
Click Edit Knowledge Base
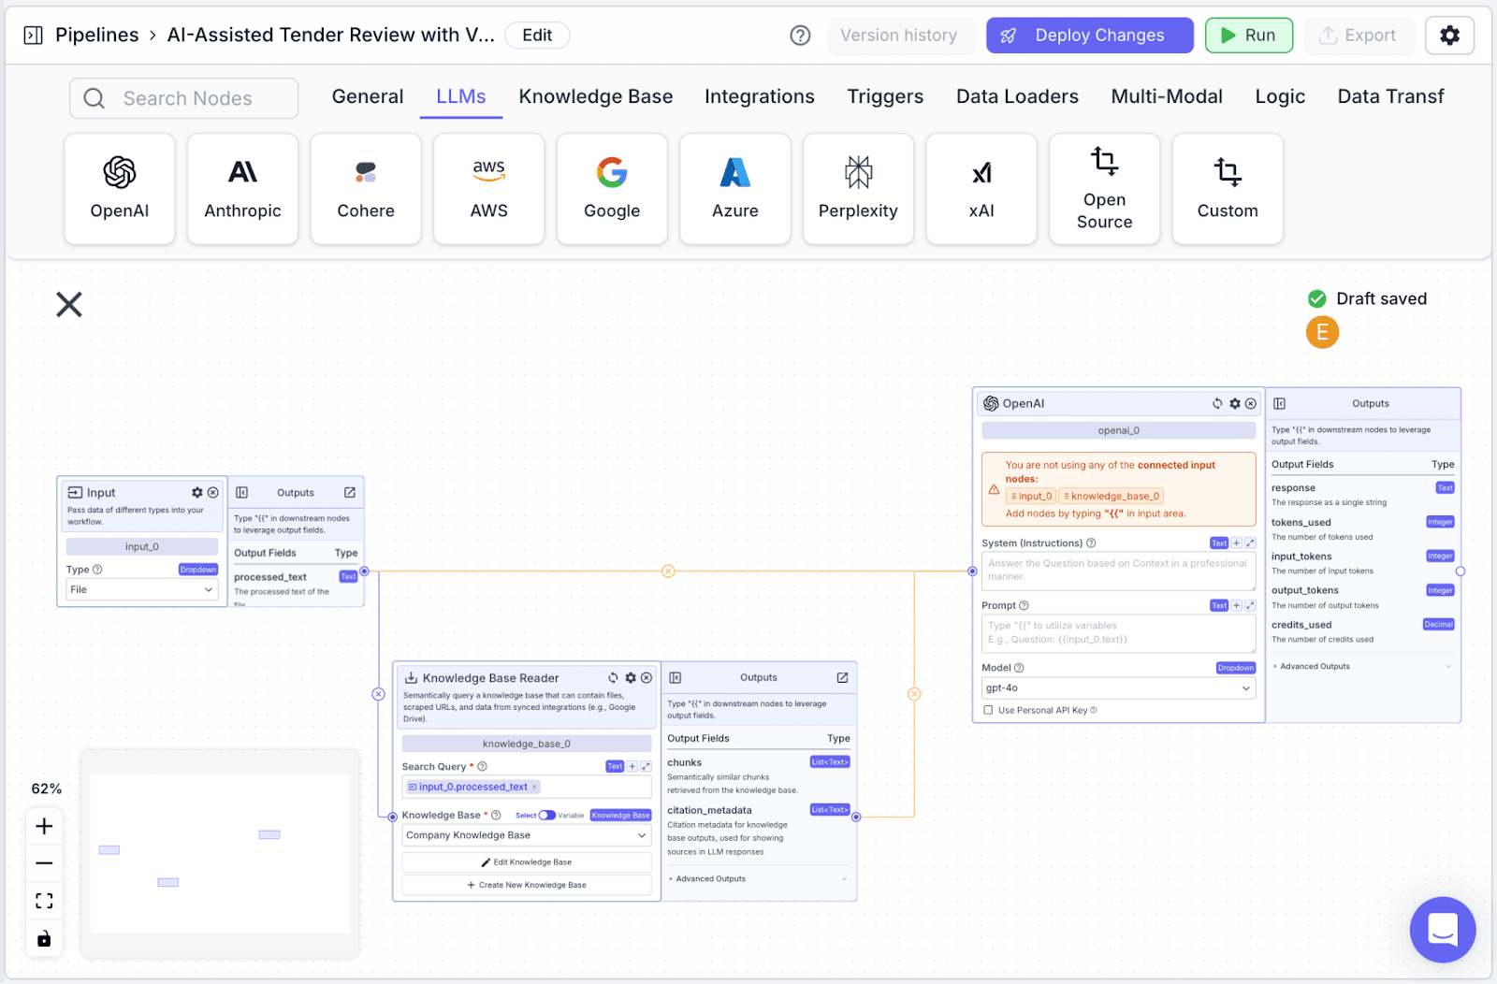click(527, 862)
